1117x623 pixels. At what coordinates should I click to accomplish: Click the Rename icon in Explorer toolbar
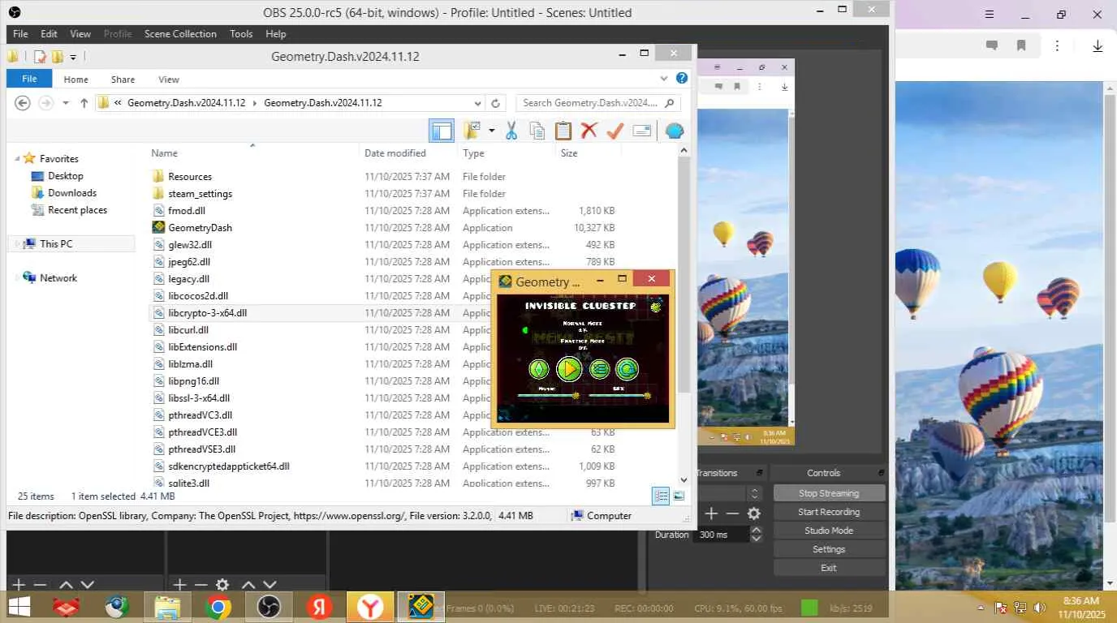click(x=642, y=131)
